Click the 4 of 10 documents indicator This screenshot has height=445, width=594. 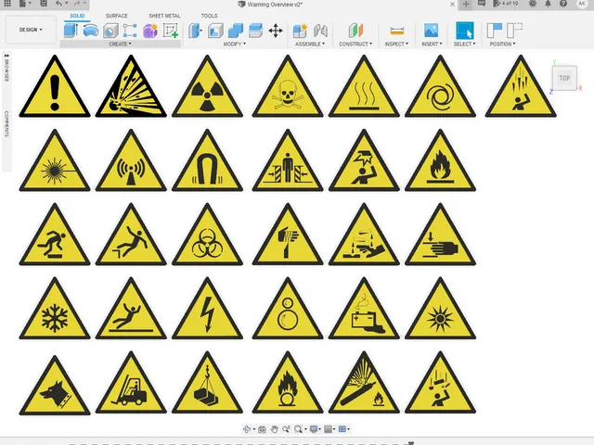pos(506,4)
